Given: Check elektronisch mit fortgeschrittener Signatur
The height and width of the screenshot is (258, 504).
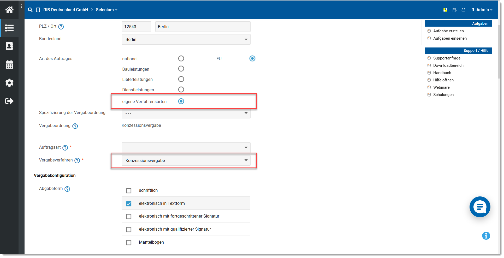Looking at the screenshot, I should point(129,217).
